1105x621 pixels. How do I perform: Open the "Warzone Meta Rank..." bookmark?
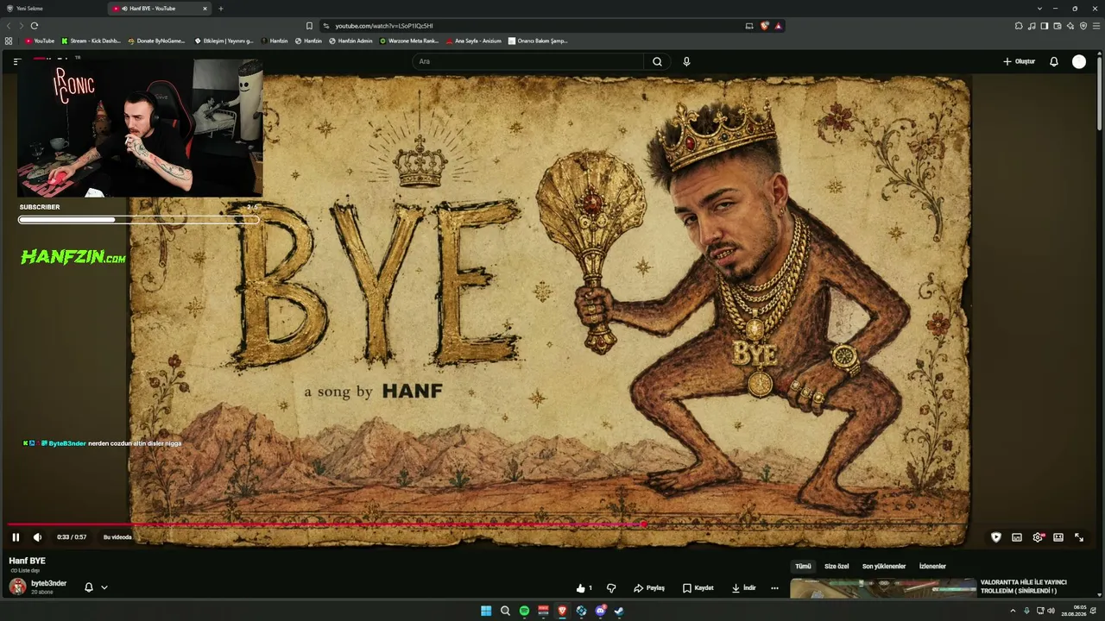[409, 41]
